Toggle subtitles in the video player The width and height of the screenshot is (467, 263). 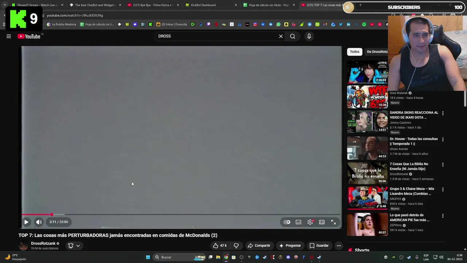tap(298, 222)
